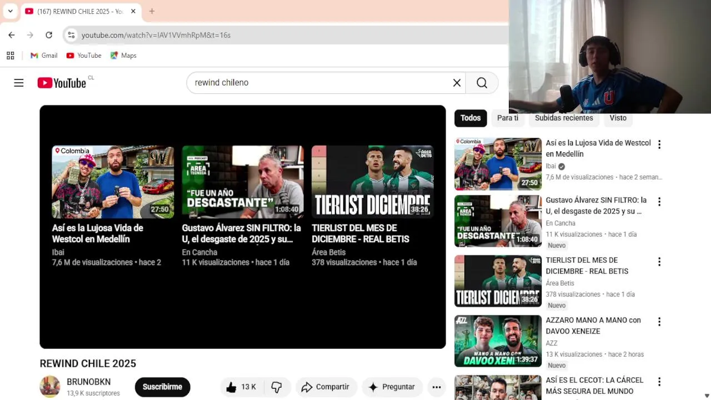Open options menu for Gustavo Álvarez video
Screen dimensions: 711x400
(x=659, y=202)
